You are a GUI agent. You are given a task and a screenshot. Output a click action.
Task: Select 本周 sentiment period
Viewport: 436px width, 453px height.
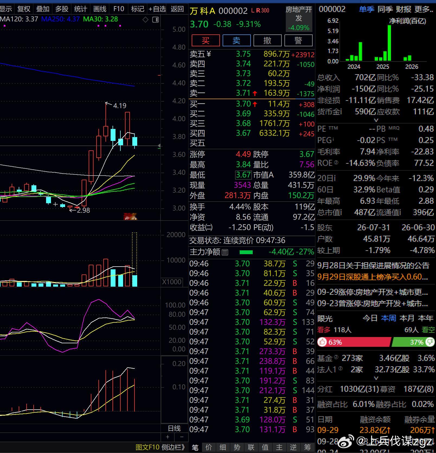pos(389,318)
